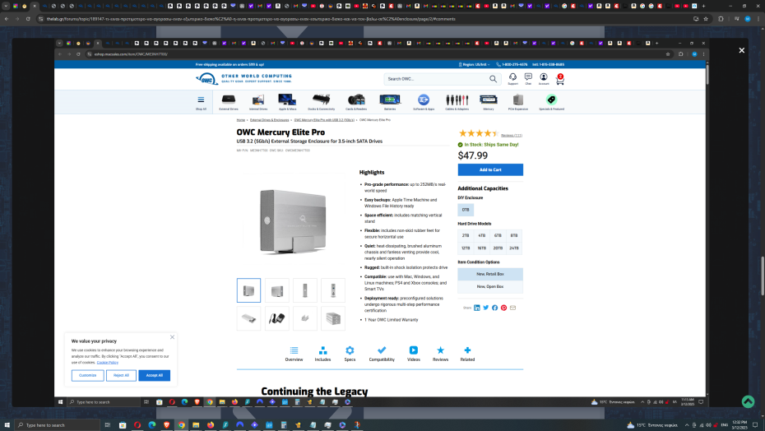This screenshot has height=431, width=765.
Task: Open Cables & Adapters category icon
Action: tap(457, 101)
